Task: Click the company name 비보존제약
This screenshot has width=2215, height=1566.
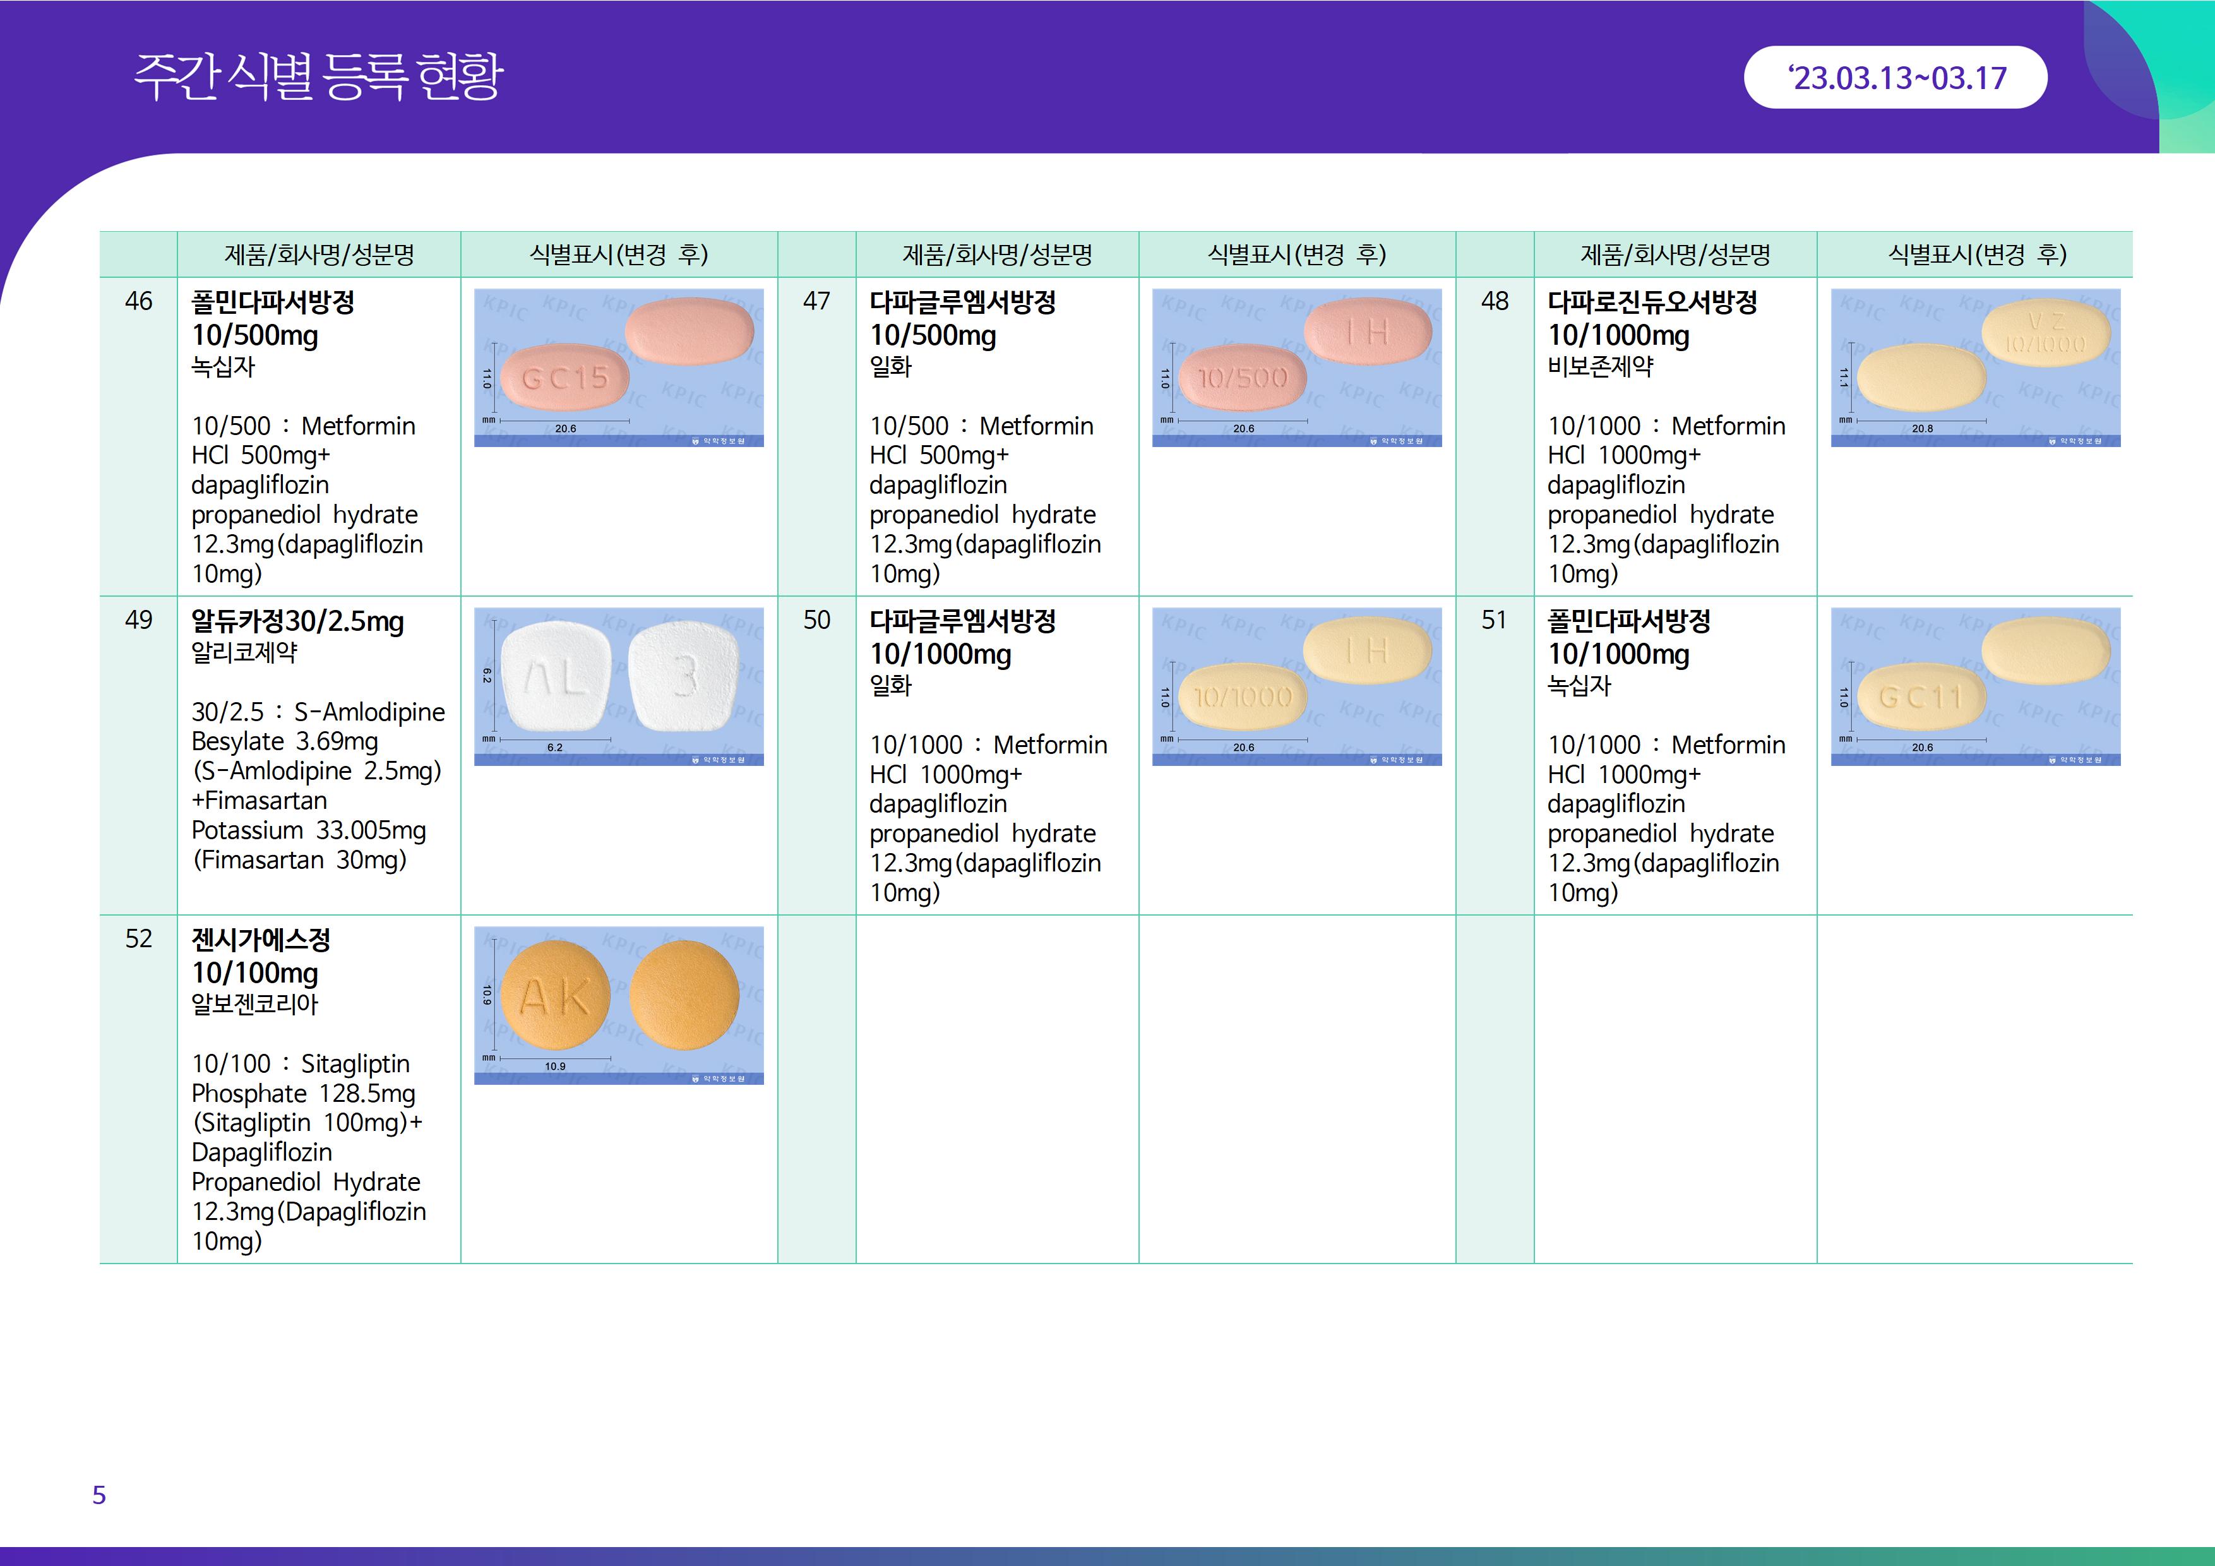Action: pos(1599,367)
